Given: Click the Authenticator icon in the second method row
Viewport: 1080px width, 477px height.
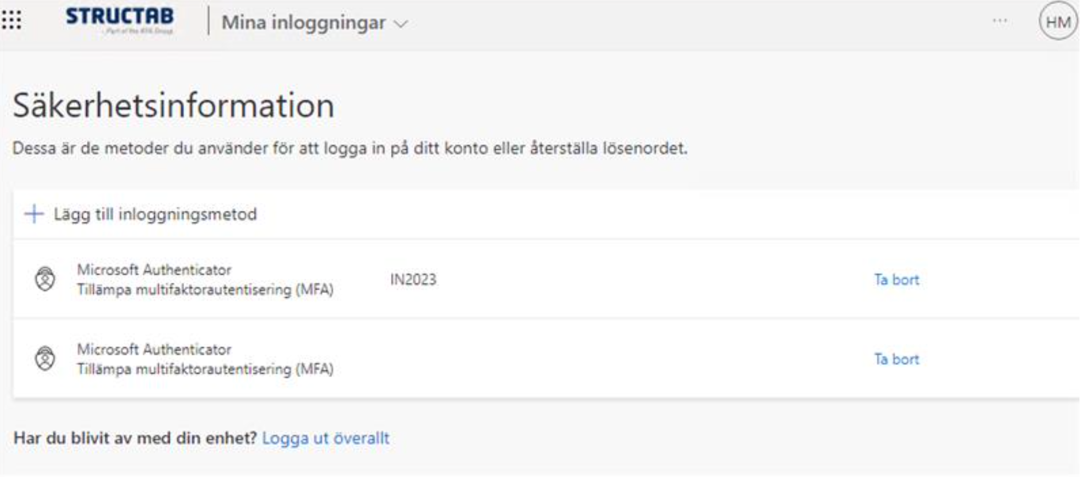Looking at the screenshot, I should point(45,359).
